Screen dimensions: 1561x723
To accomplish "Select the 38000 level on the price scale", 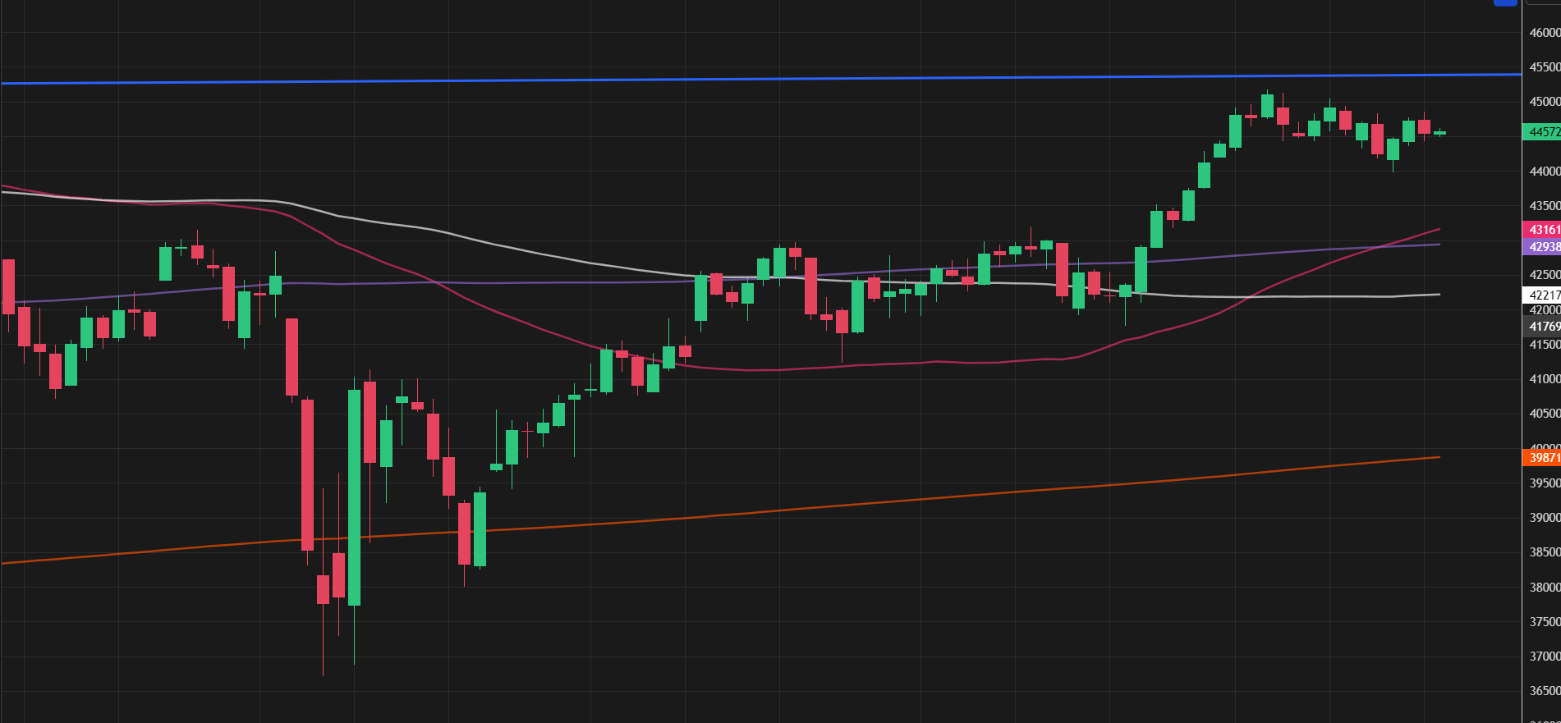I will coord(1544,587).
